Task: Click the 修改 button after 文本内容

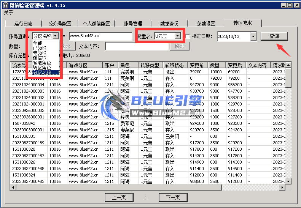Action: coord(180,46)
